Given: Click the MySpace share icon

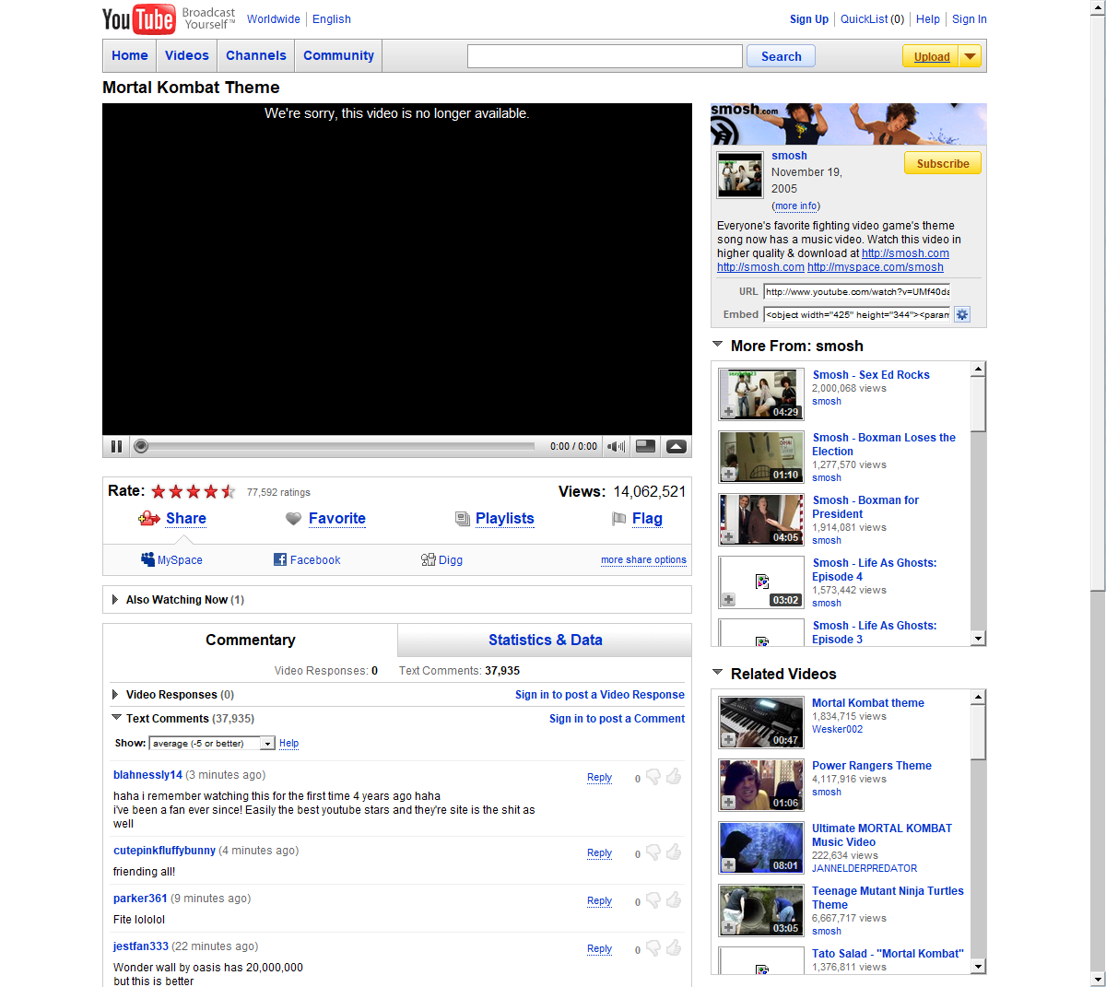Looking at the screenshot, I should pyautogui.click(x=147, y=559).
